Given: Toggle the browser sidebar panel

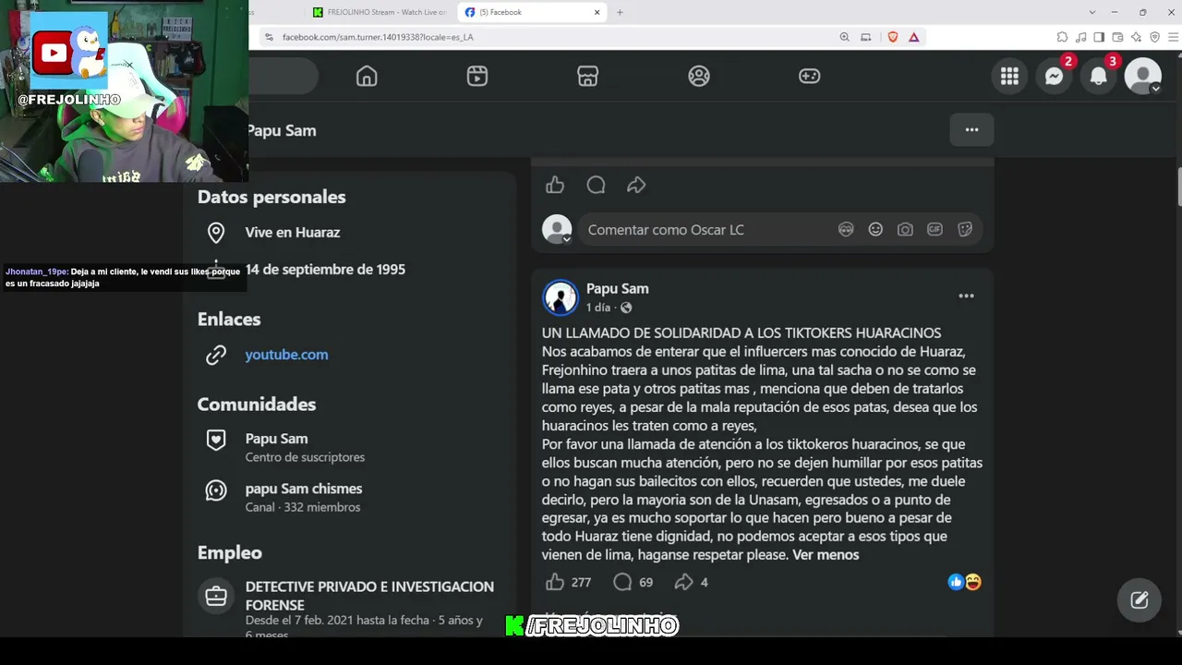Looking at the screenshot, I should point(1099,37).
